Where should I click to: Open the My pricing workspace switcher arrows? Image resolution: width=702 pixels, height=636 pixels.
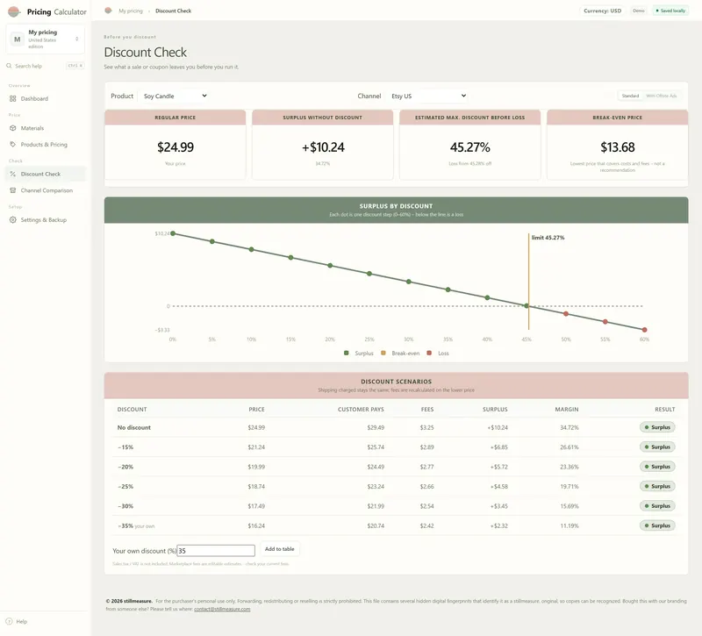click(x=77, y=39)
